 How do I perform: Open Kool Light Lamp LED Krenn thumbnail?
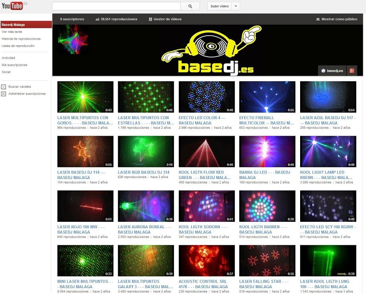click(x=328, y=152)
